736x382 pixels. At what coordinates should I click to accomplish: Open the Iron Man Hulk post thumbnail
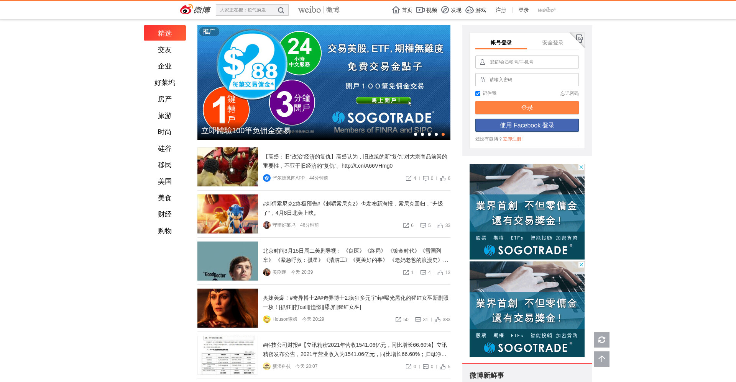click(x=228, y=167)
